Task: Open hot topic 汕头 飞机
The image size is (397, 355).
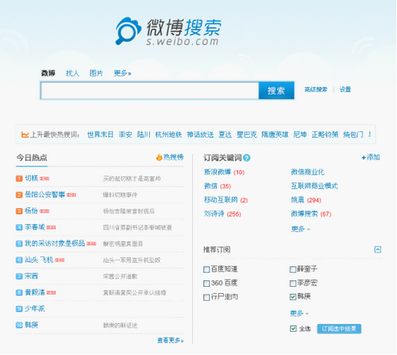Action: 39,260
